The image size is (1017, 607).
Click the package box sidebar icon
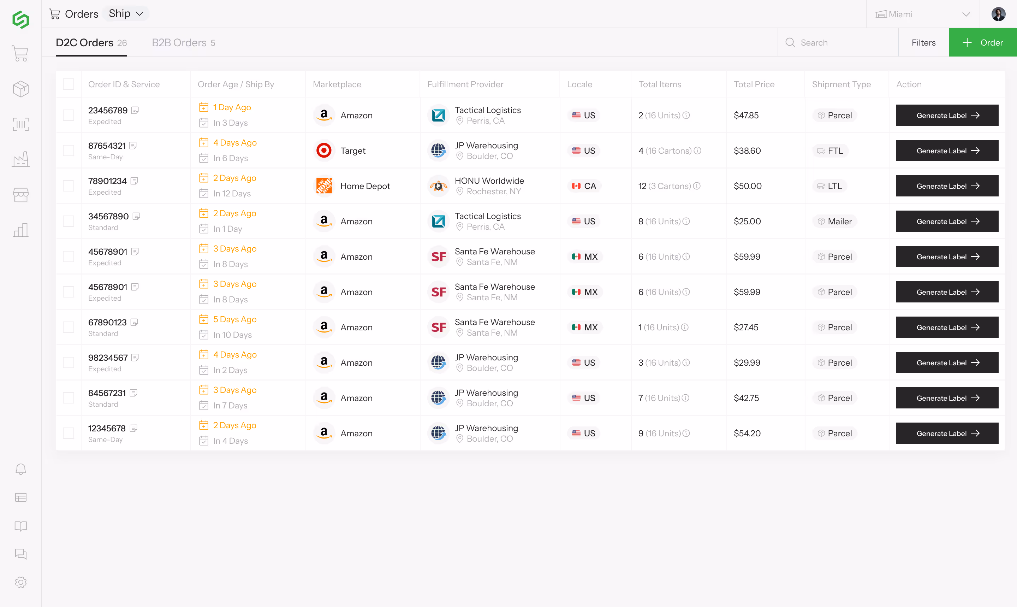coord(20,89)
